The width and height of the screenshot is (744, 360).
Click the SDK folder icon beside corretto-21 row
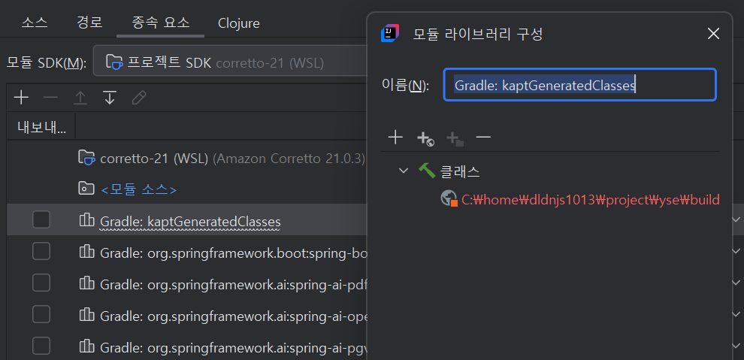87,157
